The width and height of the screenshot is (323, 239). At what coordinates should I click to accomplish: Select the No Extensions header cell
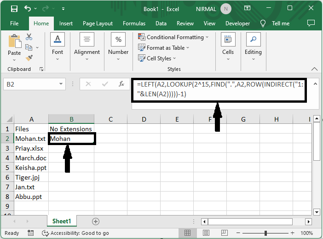[71, 129]
